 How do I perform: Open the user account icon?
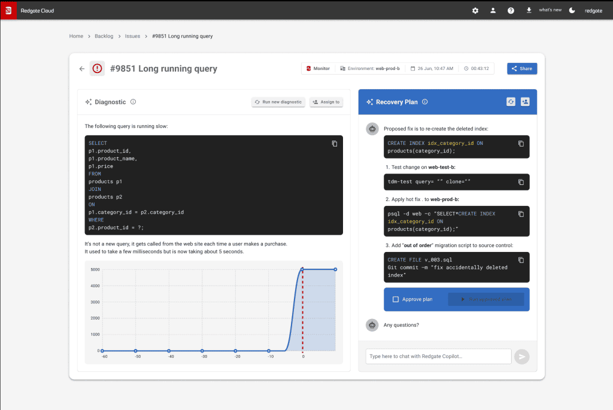pyautogui.click(x=493, y=11)
